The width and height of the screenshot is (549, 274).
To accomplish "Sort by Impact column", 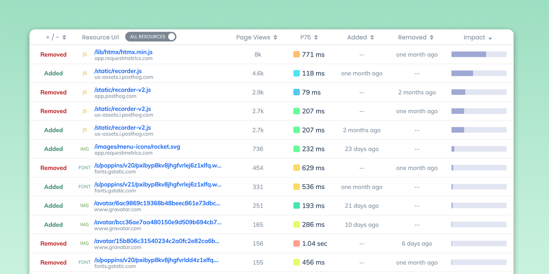I will pyautogui.click(x=478, y=37).
